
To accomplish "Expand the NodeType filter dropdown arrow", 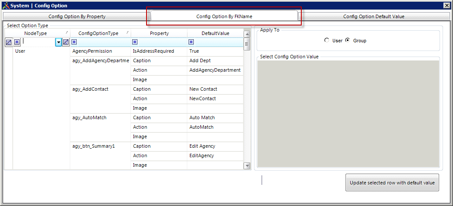I will (59, 42).
